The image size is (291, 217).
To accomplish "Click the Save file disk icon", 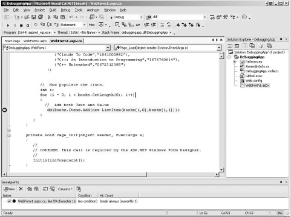I will [34, 17].
